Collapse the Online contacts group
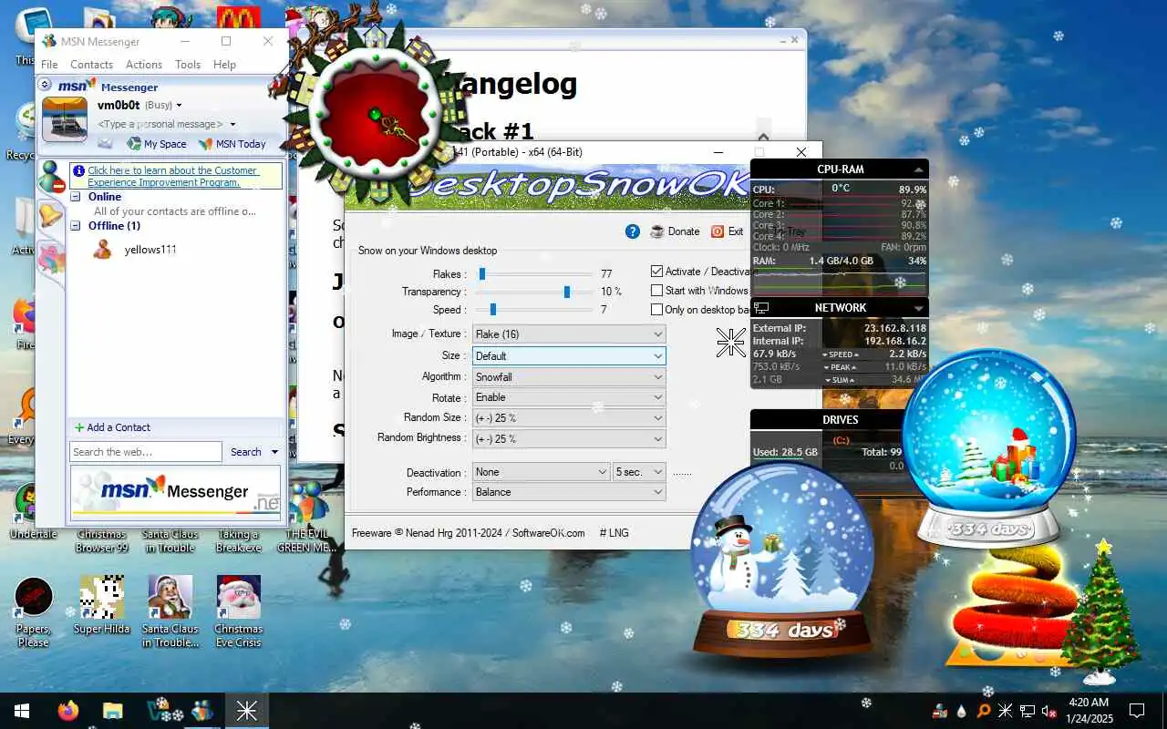 [x=76, y=197]
